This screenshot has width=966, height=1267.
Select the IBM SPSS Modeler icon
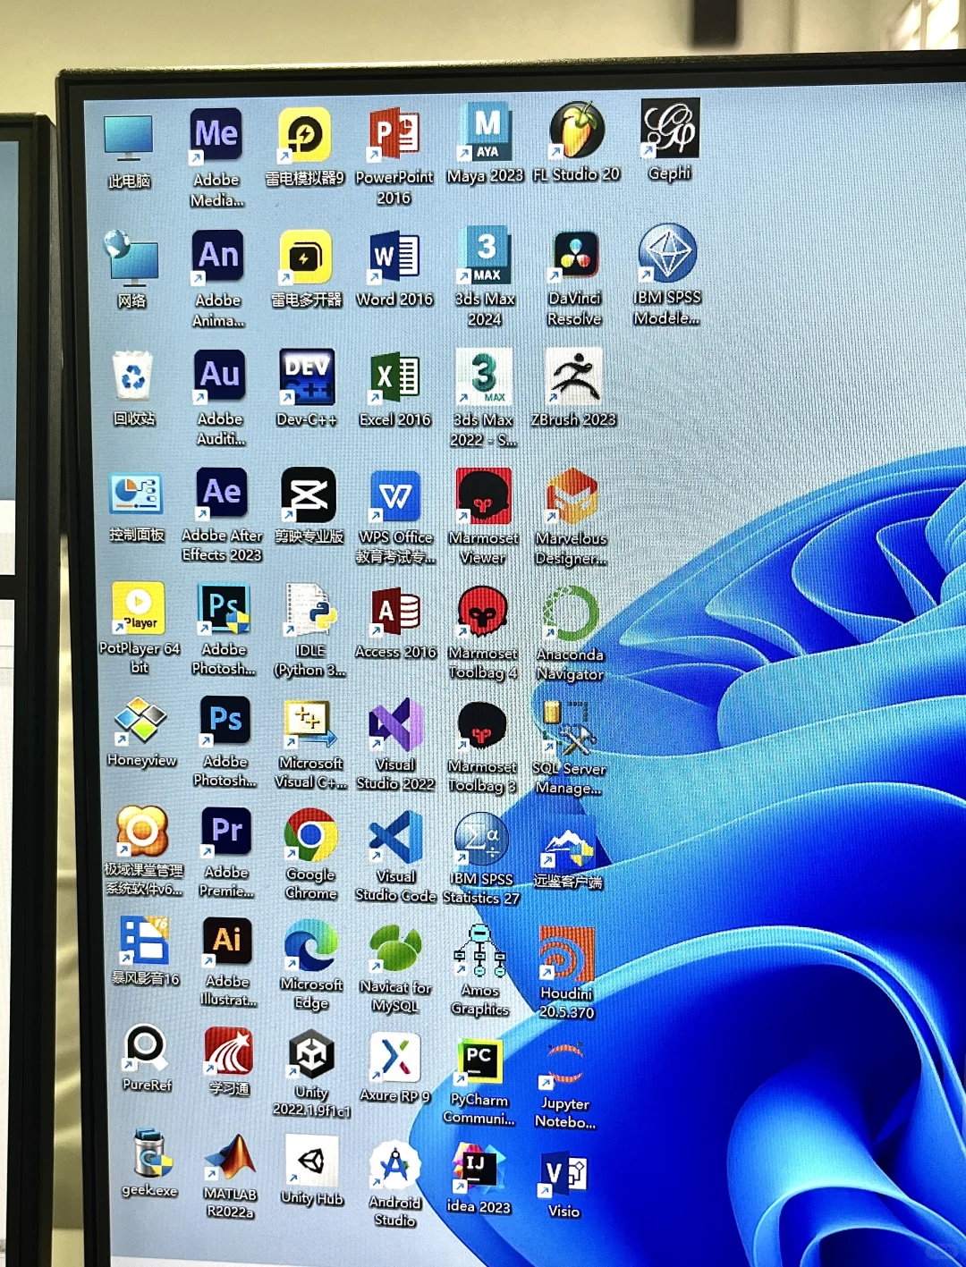[x=667, y=253]
